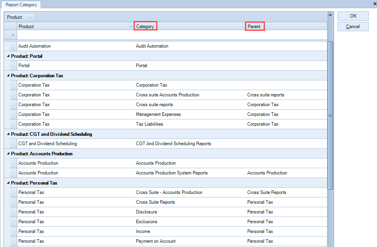Click the OK button
The width and height of the screenshot is (377, 247).
click(353, 16)
